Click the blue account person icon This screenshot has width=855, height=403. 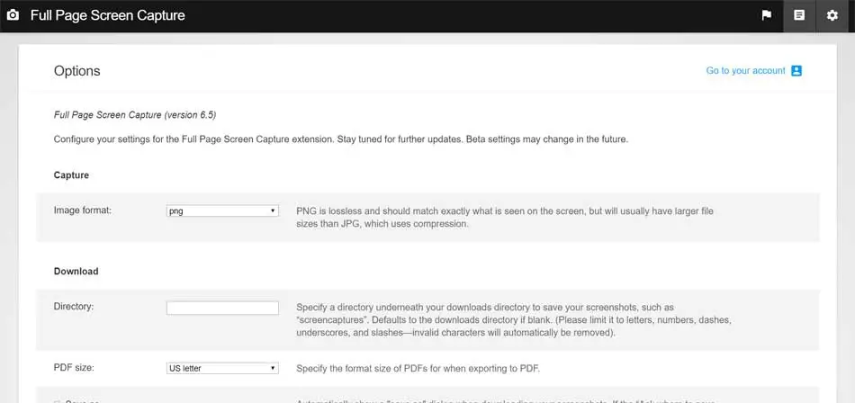click(796, 70)
